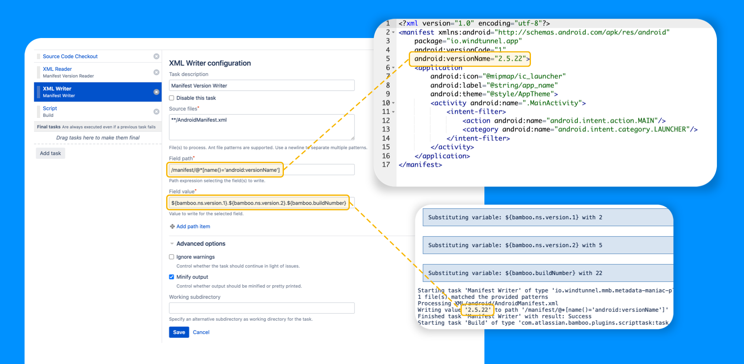Click Add path item link
Image resolution: width=744 pixels, height=364 pixels.
[193, 226]
